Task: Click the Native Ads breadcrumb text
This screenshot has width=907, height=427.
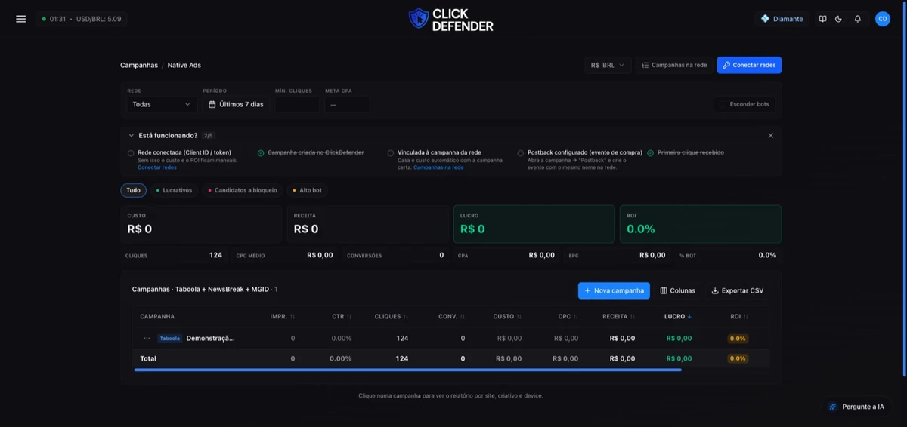Action: [184, 65]
